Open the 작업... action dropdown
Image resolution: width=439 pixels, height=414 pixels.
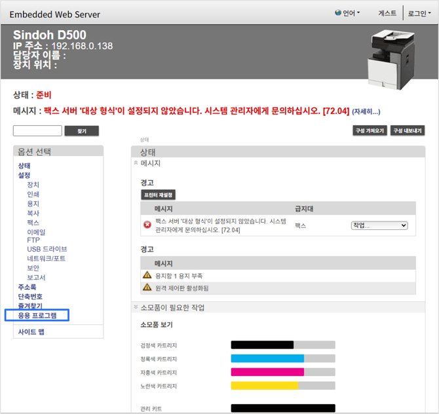[379, 225]
